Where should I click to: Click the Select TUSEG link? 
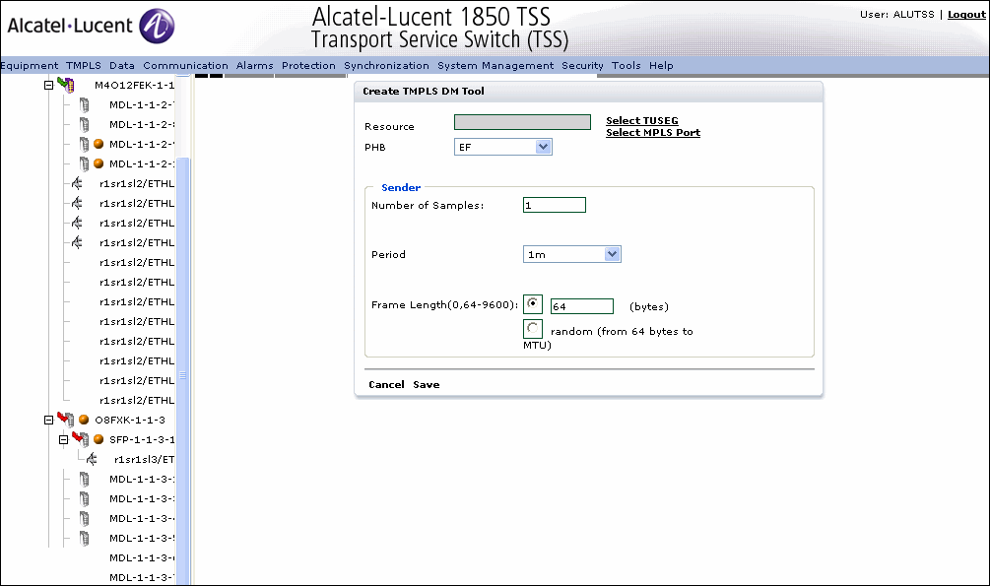642,120
